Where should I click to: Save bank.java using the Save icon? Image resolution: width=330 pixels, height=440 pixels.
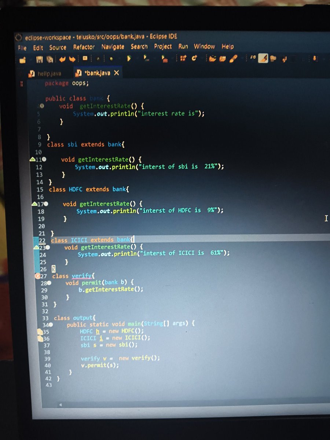tap(39, 59)
